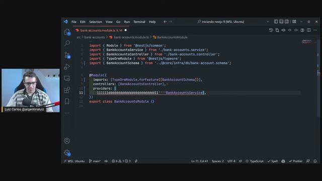322x181 pixels.
Task: Open the Source Control view
Action: click(67, 55)
